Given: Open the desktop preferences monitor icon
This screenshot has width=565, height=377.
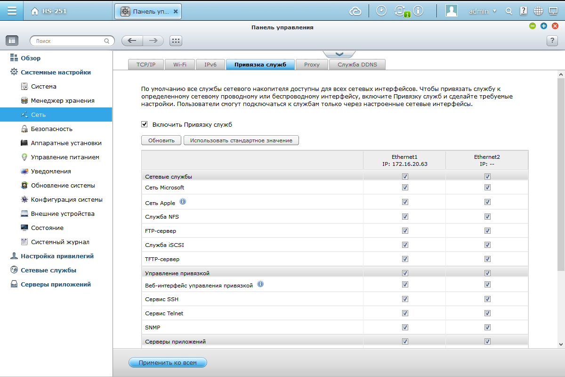Looking at the screenshot, I should pyautogui.click(x=553, y=11).
